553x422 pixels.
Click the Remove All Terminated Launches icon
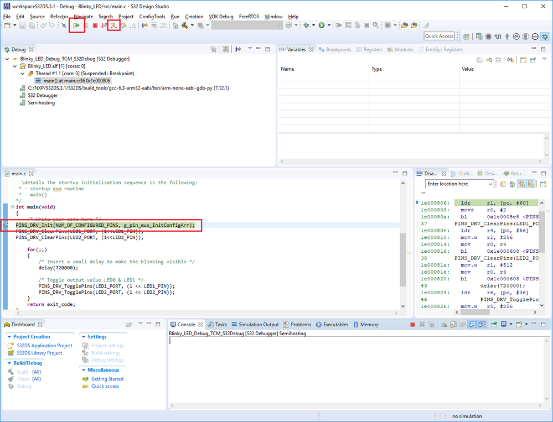[x=213, y=49]
